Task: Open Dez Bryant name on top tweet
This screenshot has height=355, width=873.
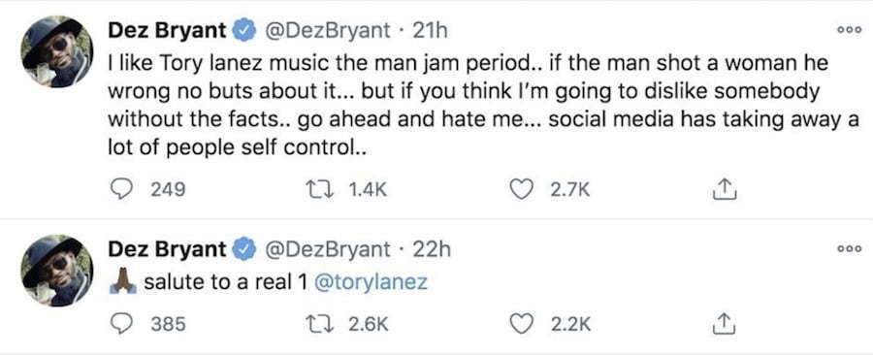Action: point(168,31)
